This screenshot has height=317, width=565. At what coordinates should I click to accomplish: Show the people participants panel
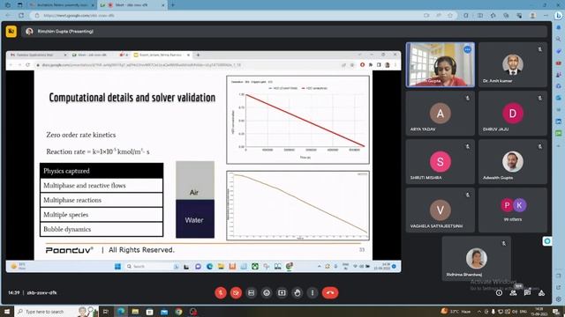(513, 293)
